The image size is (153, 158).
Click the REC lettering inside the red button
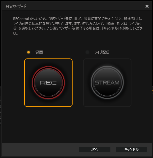click(48, 83)
